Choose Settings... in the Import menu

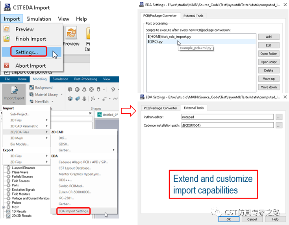[x=31, y=52]
